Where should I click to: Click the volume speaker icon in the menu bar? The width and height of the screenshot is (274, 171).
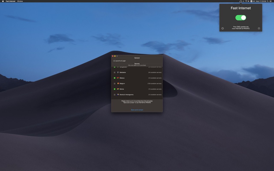249,1
